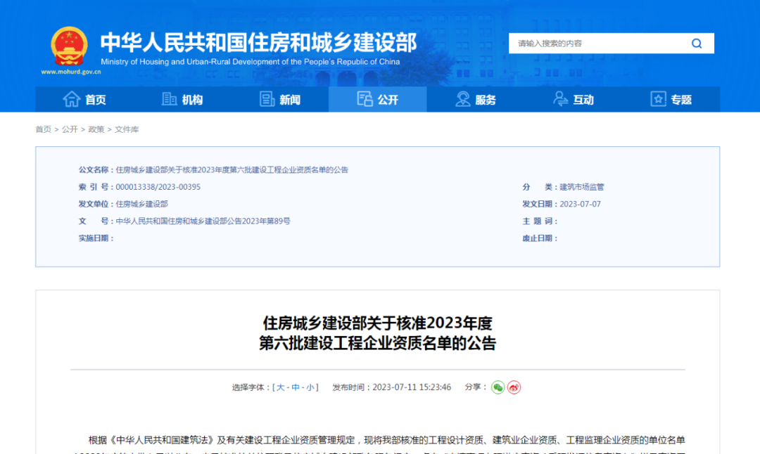Image resolution: width=760 pixels, height=454 pixels.
Task: Click the people icon beside 服务
Action: pos(462,99)
